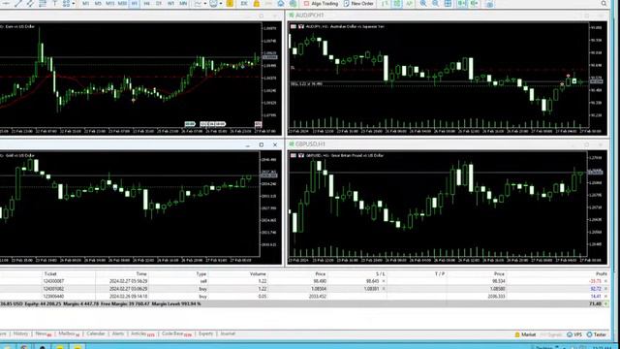The width and height of the screenshot is (620, 349).
Task: Click the blue house-shaped toolbar icon
Action: [x=281, y=4]
